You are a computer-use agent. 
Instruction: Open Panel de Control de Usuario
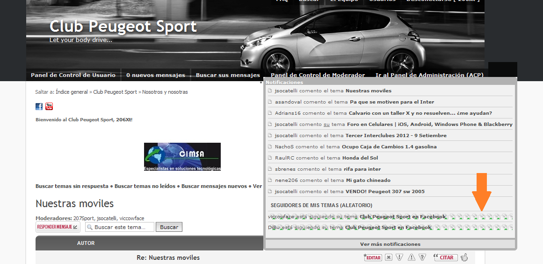click(x=73, y=75)
